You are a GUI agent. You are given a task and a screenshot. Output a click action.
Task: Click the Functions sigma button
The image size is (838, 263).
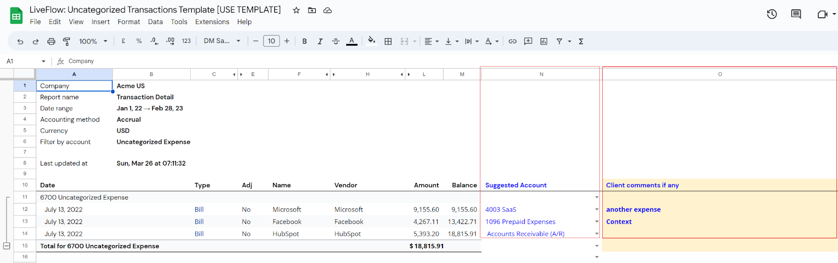click(581, 41)
